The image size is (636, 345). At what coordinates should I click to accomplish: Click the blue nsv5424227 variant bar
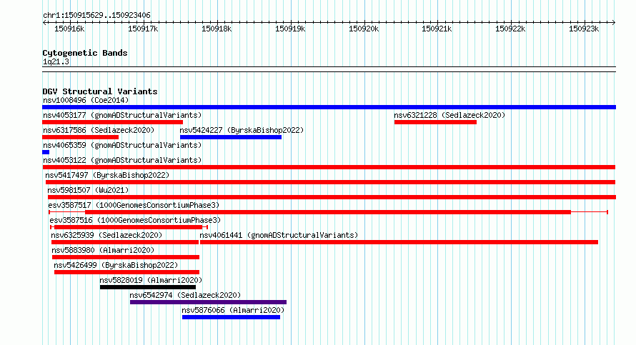[231, 137]
